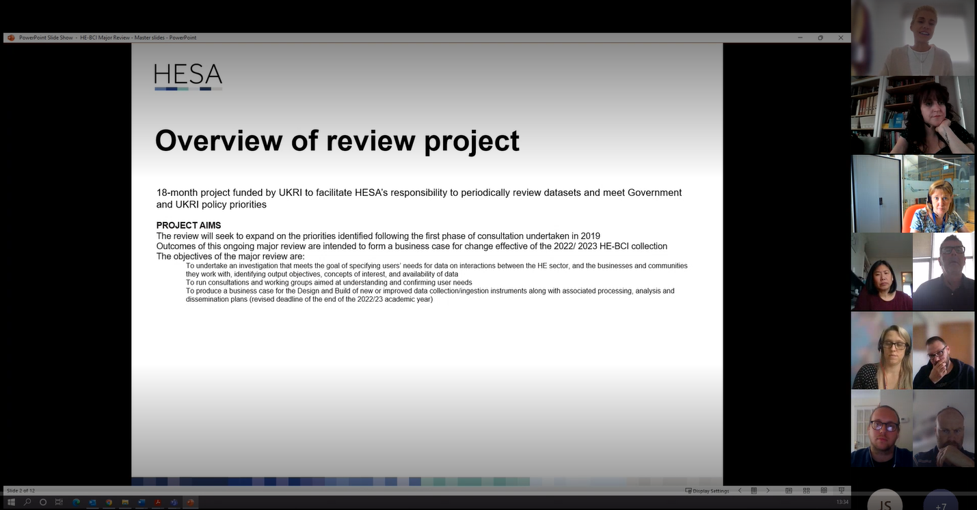This screenshot has height=510, width=977.
Task: Launch Microsoft Edge from the taskbar
Action: click(x=76, y=502)
